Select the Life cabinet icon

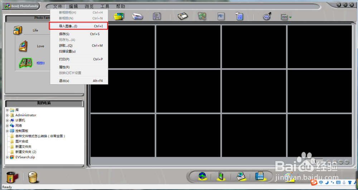[17, 30]
